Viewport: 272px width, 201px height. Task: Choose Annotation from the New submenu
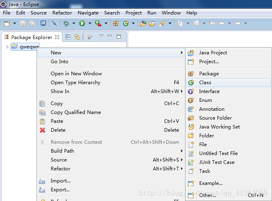pyautogui.click(x=229, y=109)
